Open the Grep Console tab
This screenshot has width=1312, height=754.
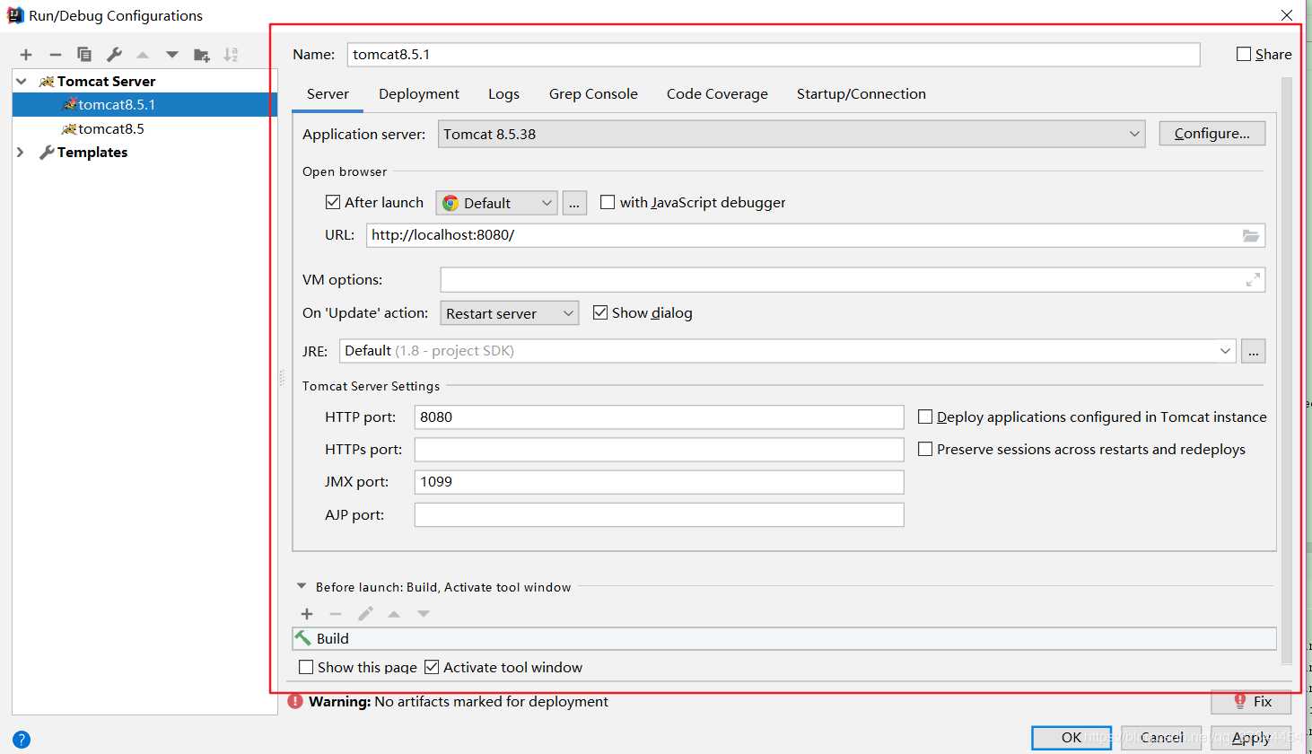(593, 93)
